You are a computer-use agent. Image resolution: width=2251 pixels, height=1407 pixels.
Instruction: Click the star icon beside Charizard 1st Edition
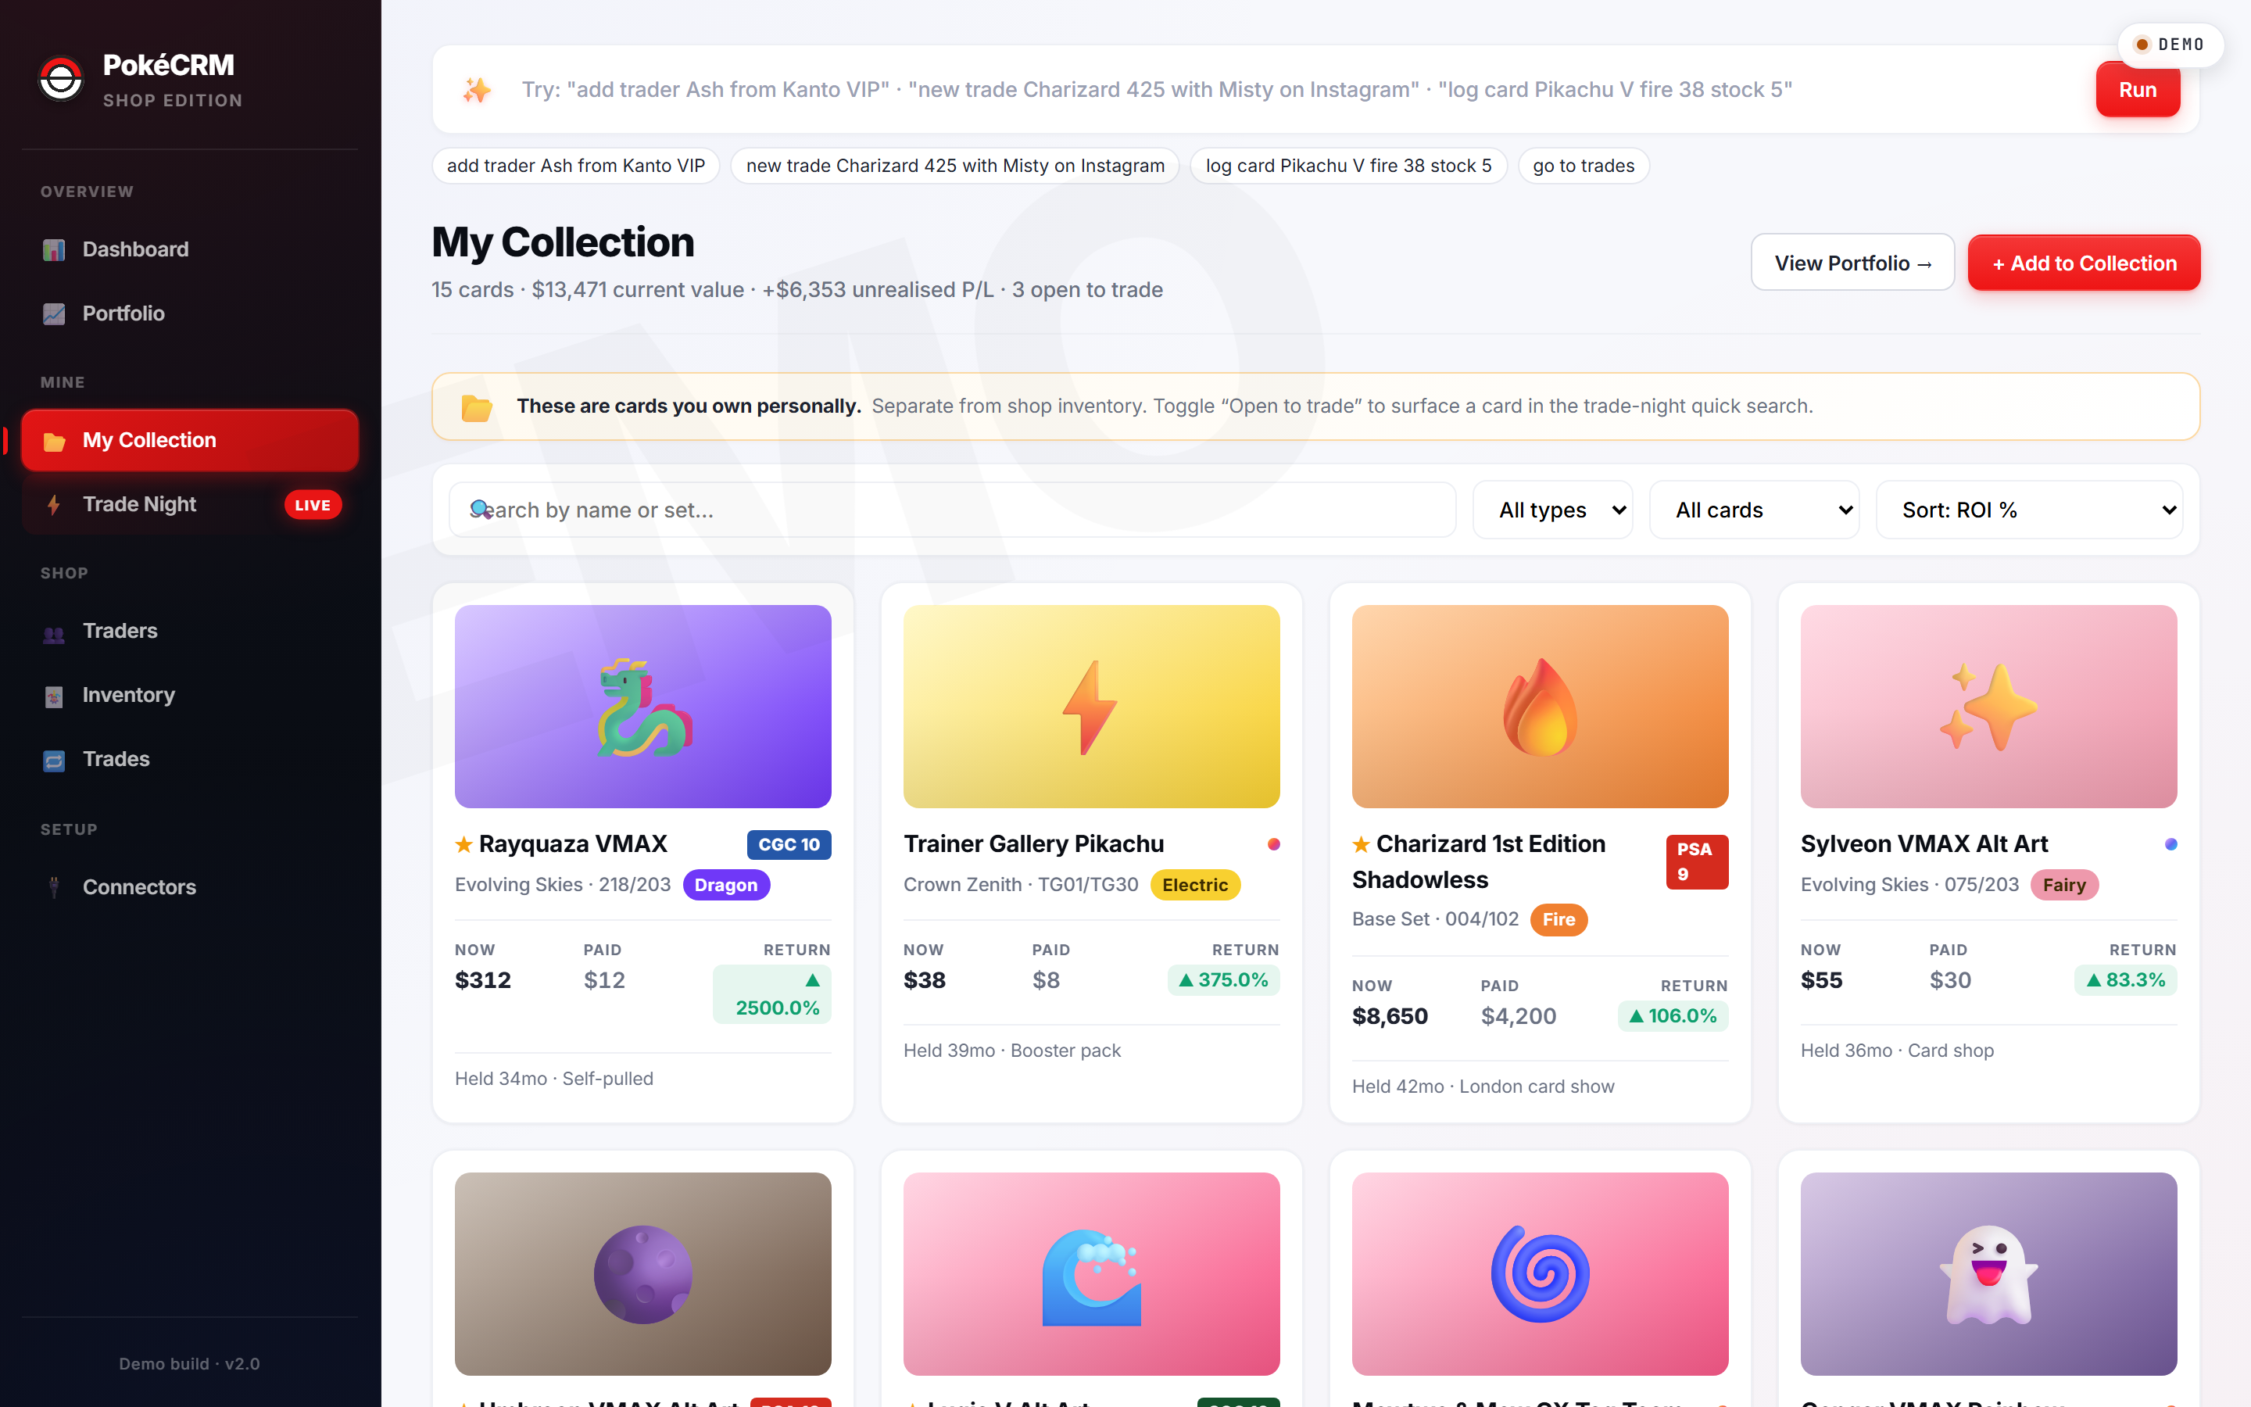tap(1361, 844)
